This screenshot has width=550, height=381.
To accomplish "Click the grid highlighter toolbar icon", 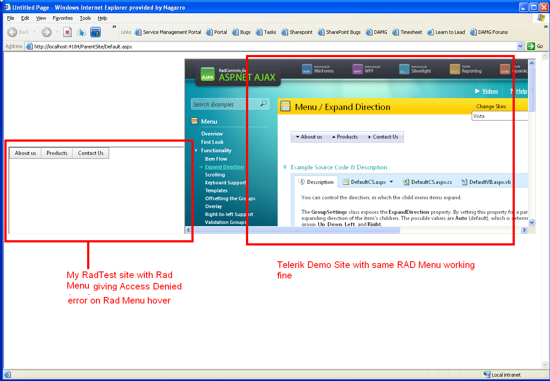I will (95, 32).
